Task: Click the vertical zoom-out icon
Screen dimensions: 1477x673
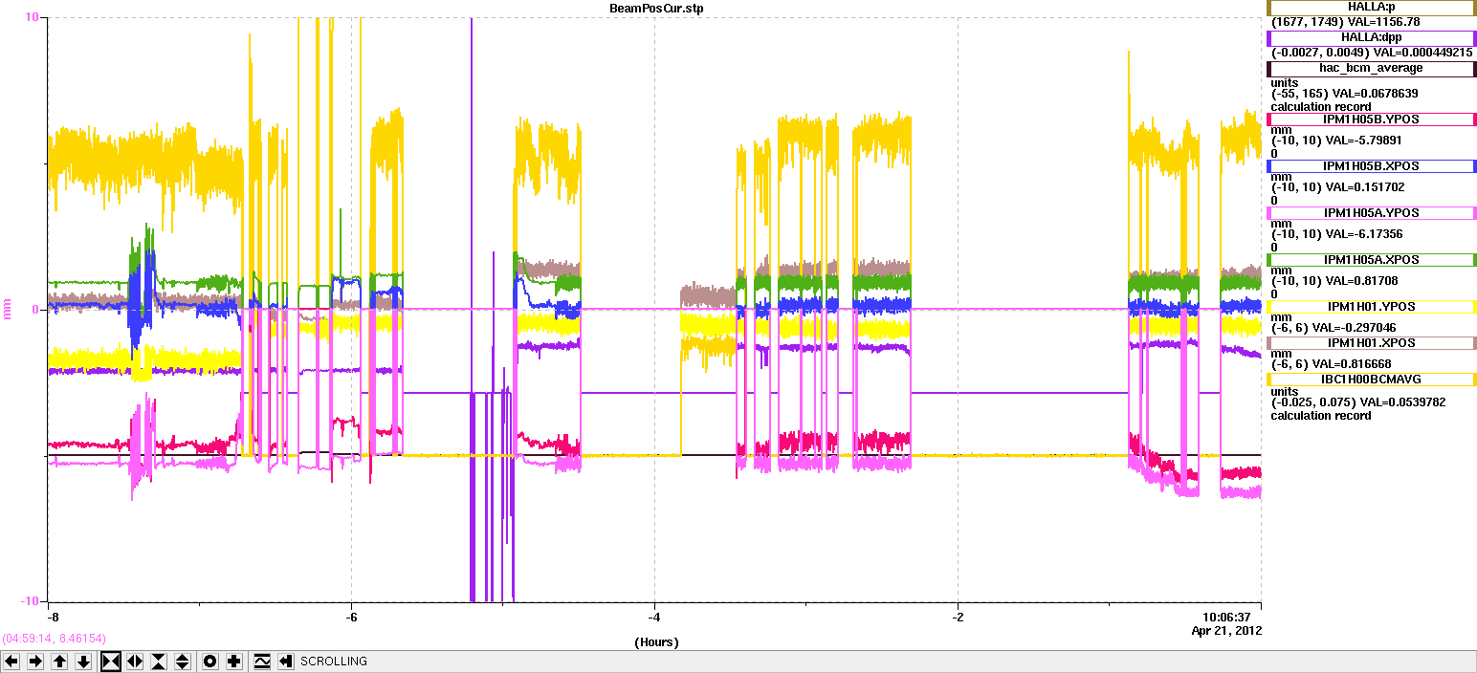Action: coord(183,662)
